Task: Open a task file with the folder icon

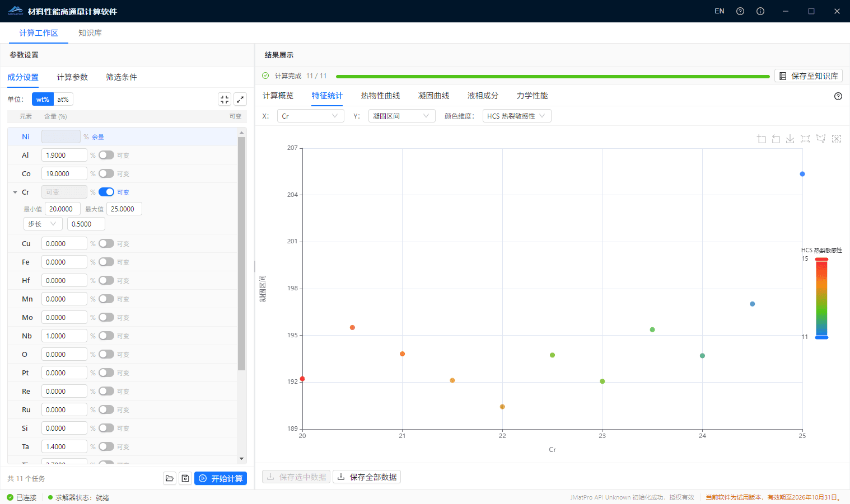Action: tap(170, 478)
